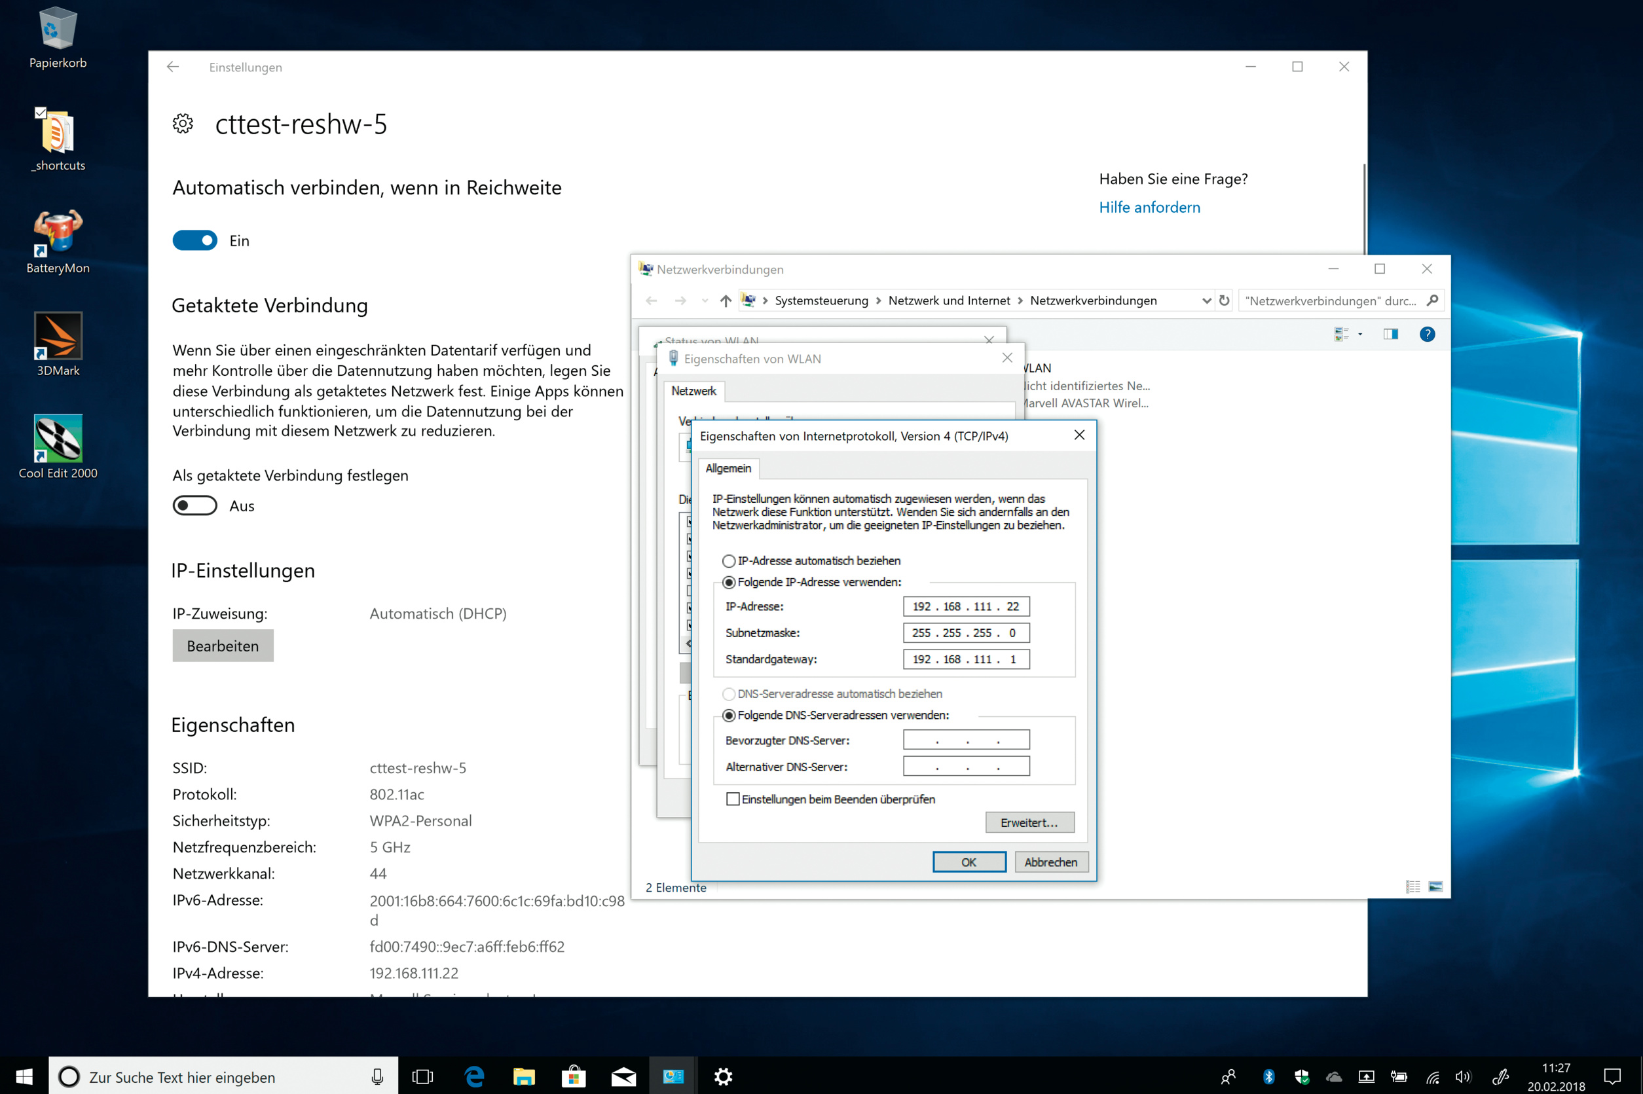1643x1094 pixels.
Task: Expand the recent locations dropdown arrow
Action: pos(705,301)
